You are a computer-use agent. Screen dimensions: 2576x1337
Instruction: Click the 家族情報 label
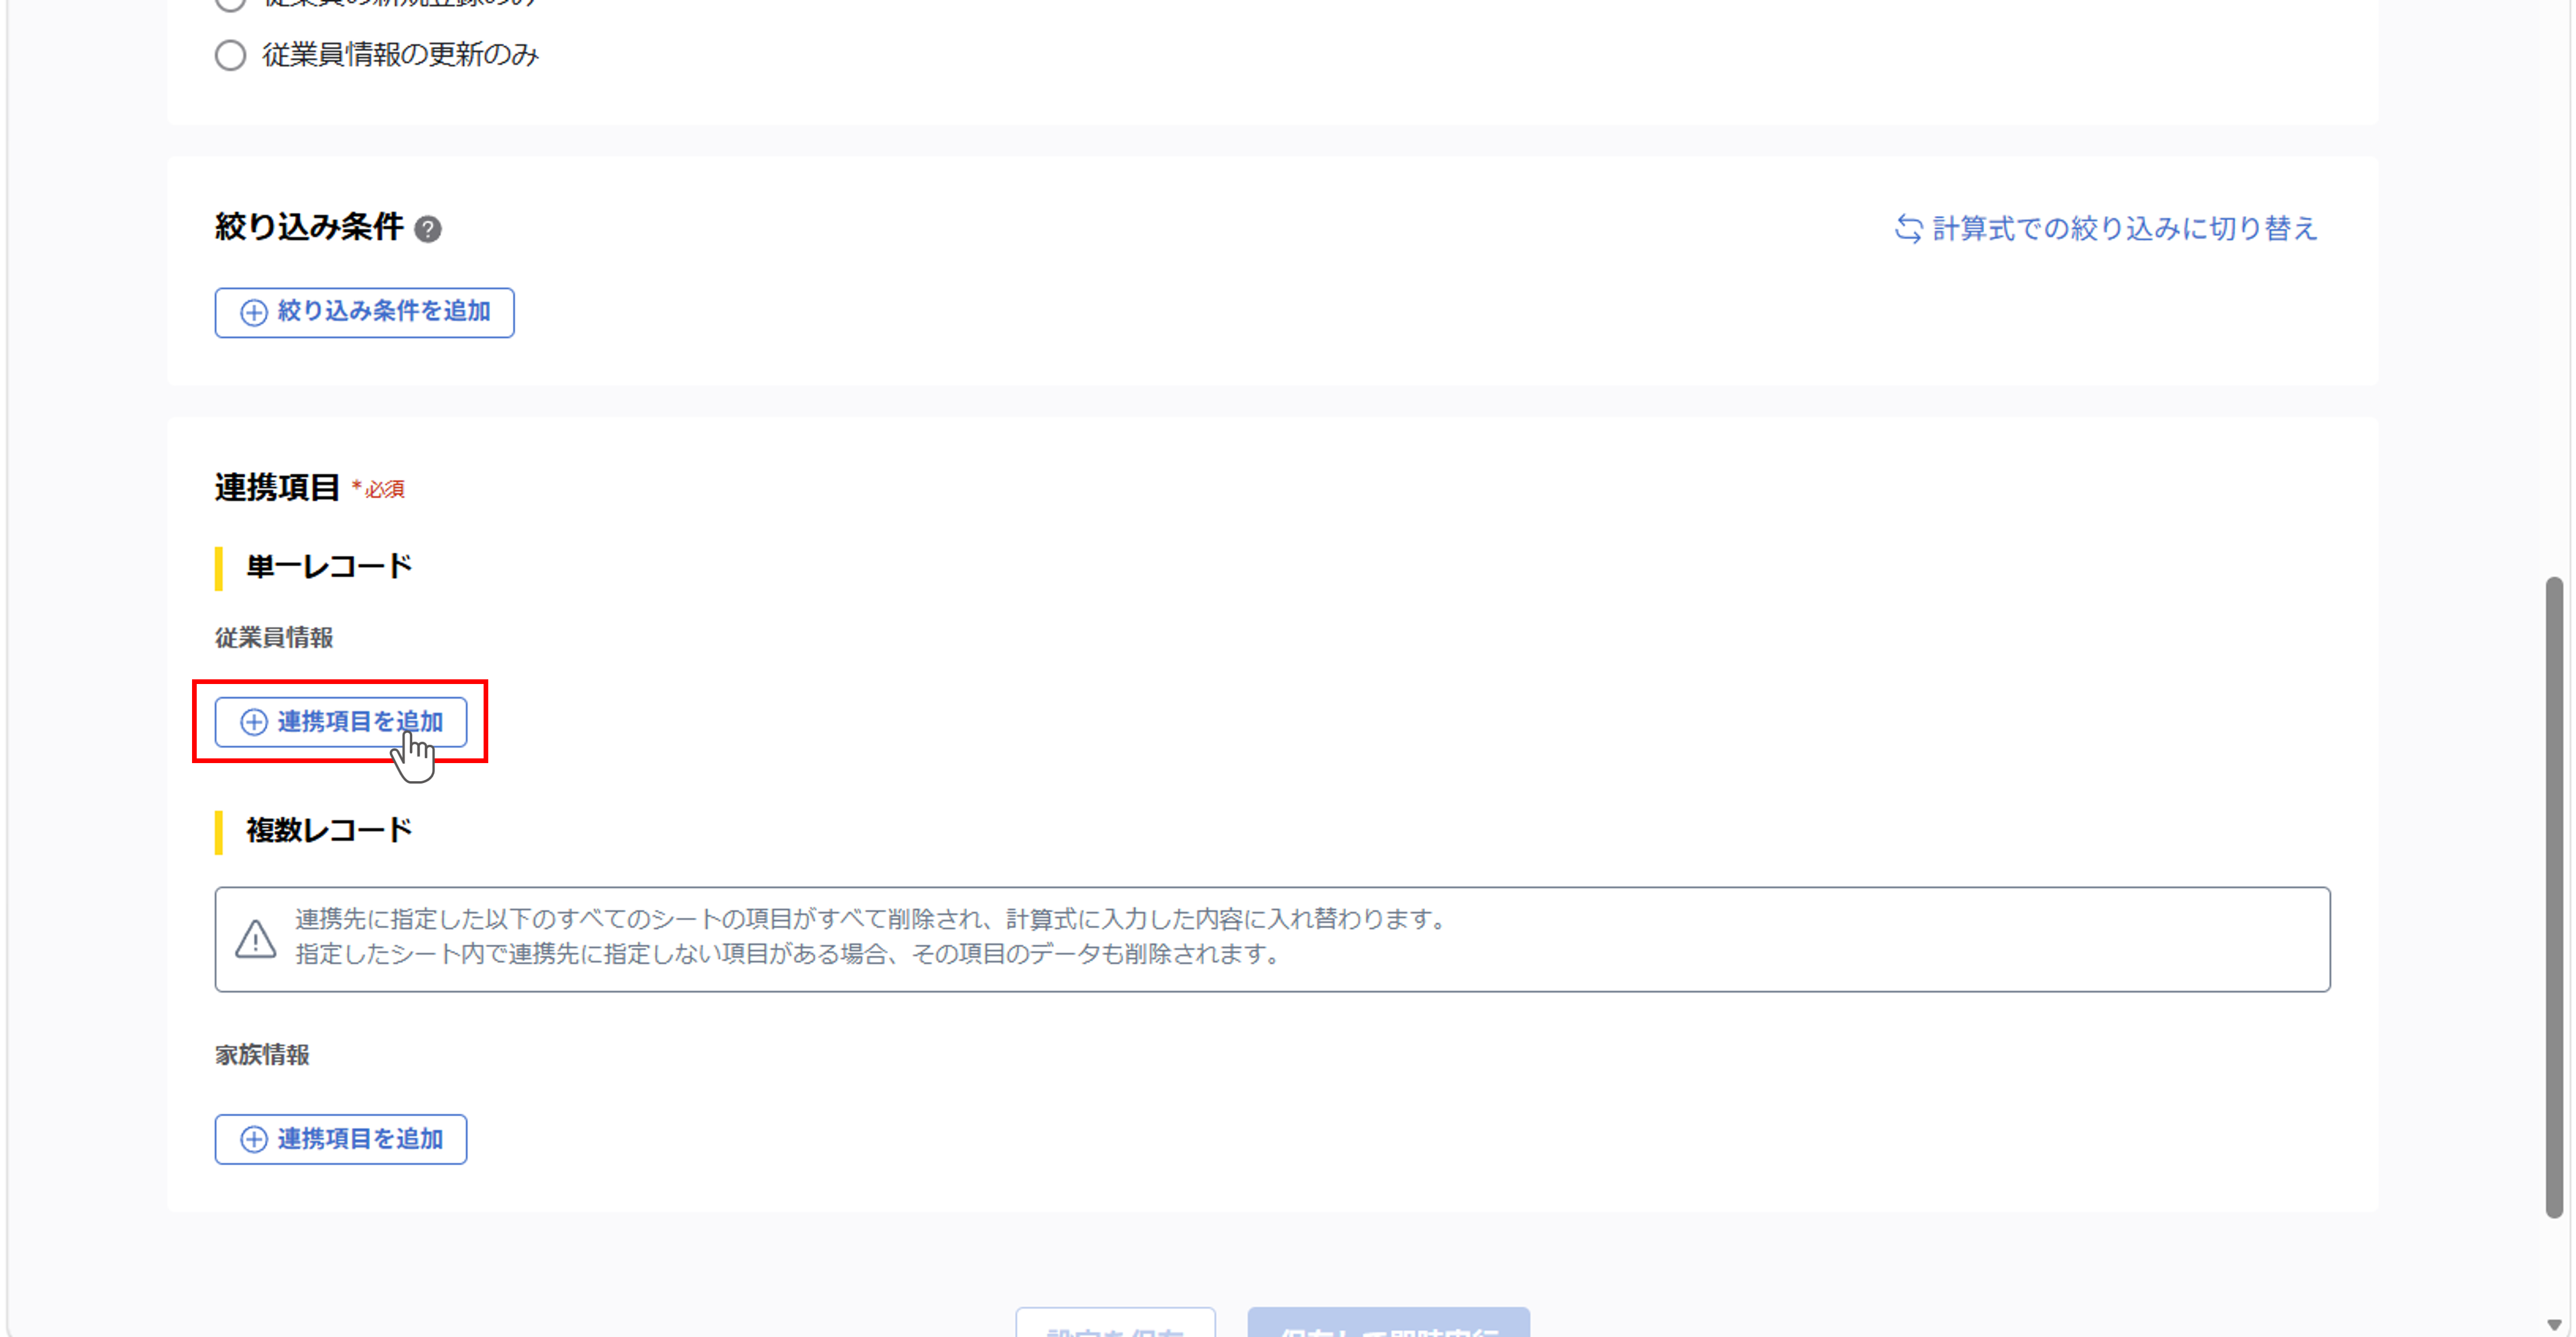[x=262, y=1054]
